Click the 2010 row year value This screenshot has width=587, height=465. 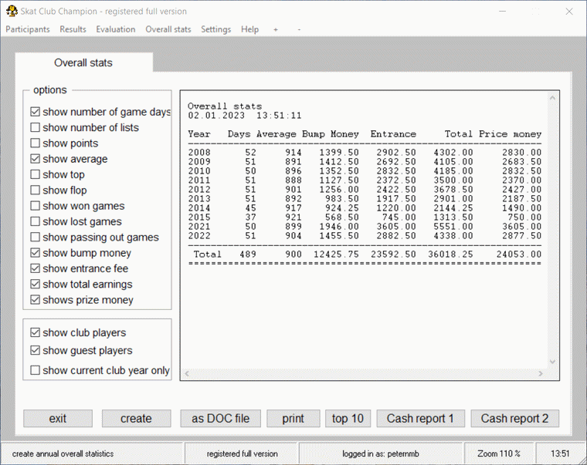click(199, 171)
